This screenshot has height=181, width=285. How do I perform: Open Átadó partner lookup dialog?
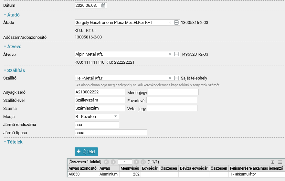[176, 23]
